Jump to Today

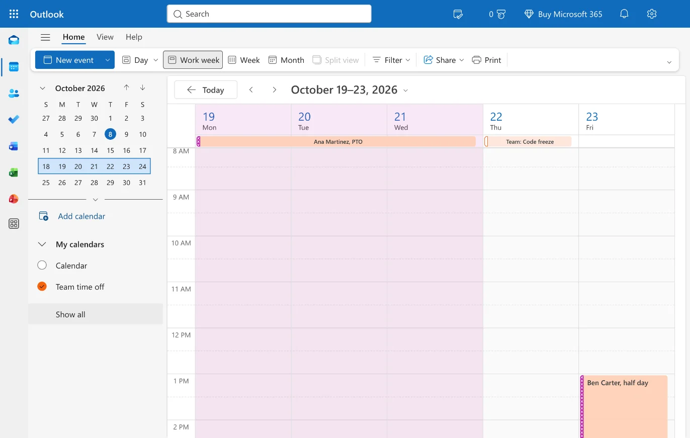206,90
